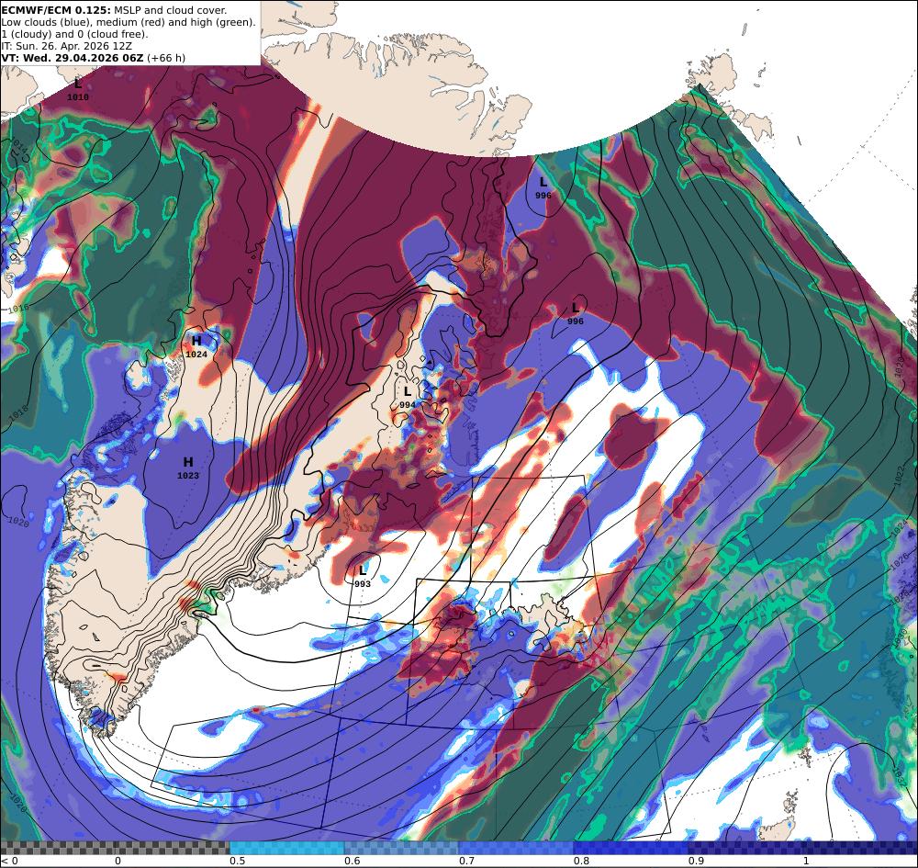Click the 'L 1010' low pressure marker
The image size is (918, 868).
pyautogui.click(x=78, y=90)
